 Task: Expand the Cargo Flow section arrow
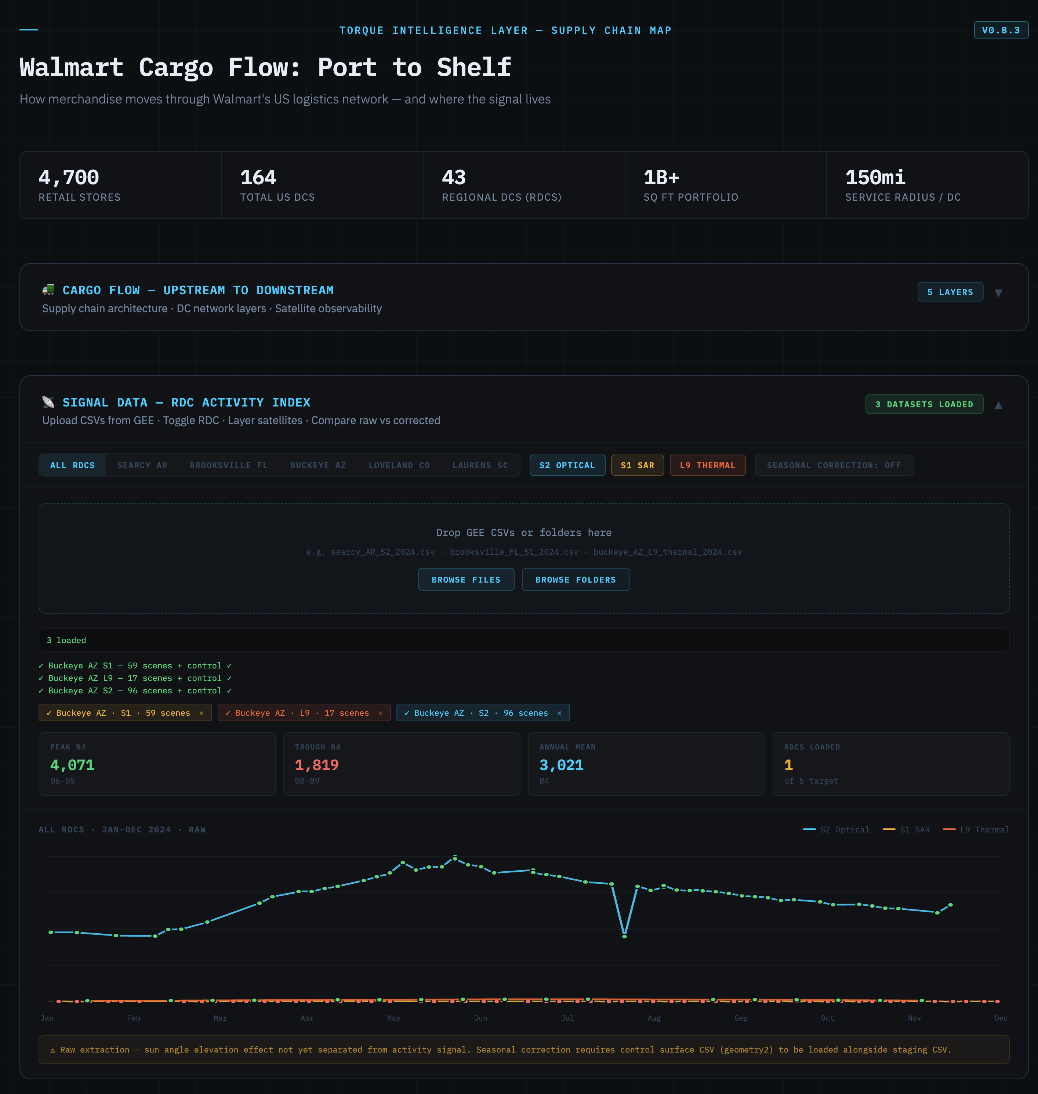[998, 293]
